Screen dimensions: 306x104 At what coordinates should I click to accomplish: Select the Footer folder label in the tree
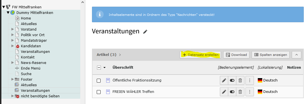(x=26, y=79)
